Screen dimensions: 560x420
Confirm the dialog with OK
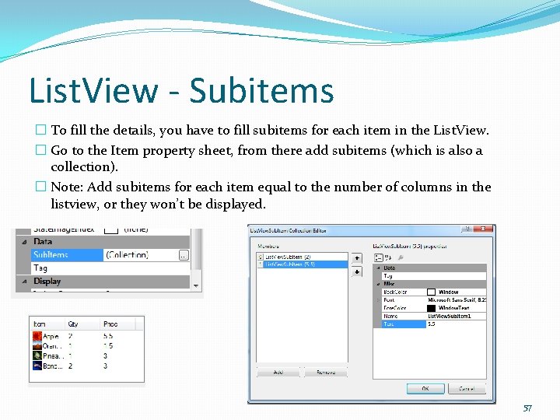425,389
